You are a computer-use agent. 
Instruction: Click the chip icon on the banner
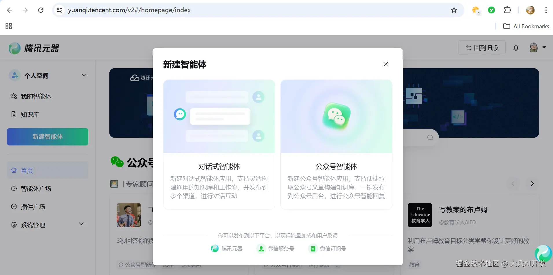coord(414,96)
